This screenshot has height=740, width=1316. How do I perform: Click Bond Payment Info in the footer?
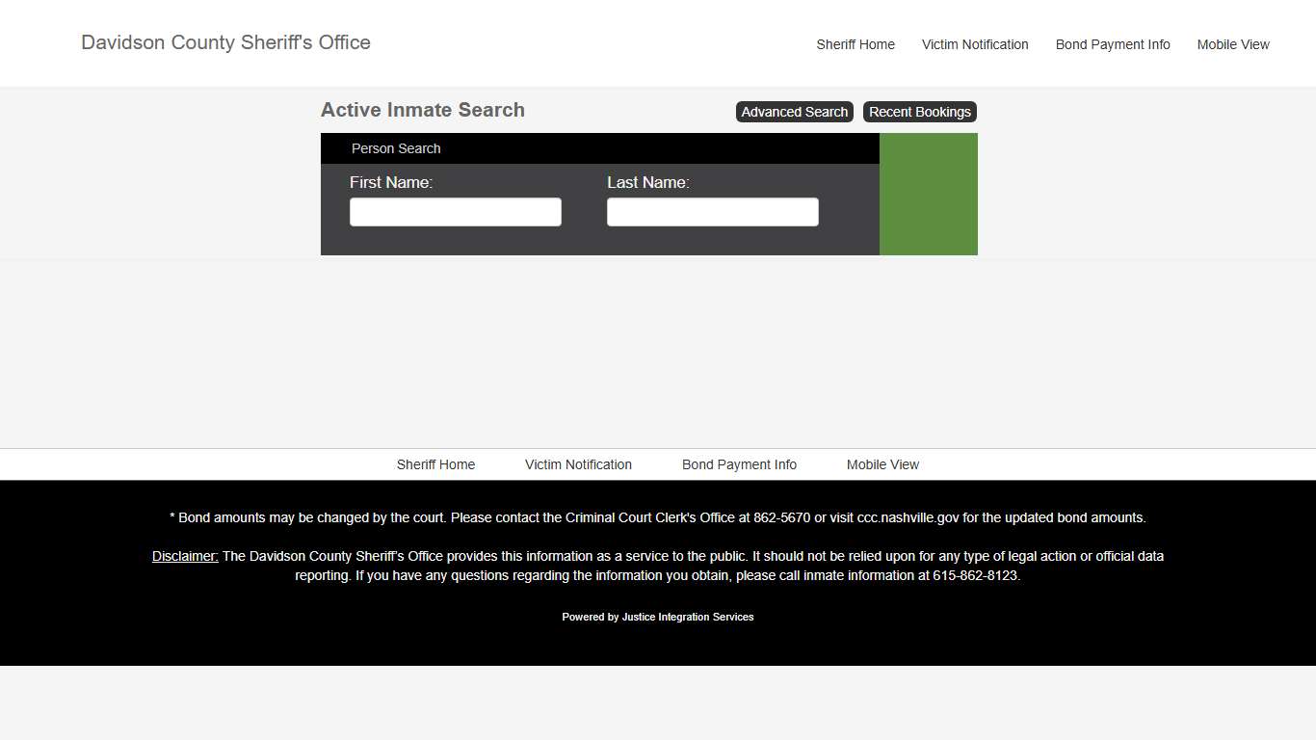739,464
